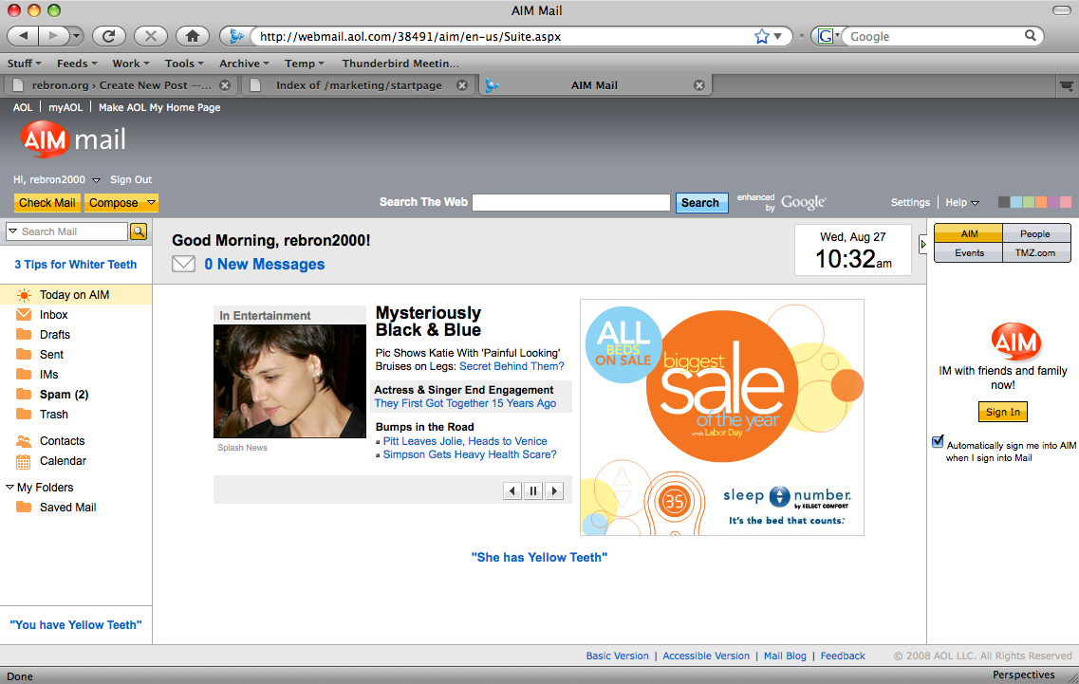Viewport: 1079px width, 684px height.
Task: Open the Saved Mail folder
Action: tap(67, 508)
